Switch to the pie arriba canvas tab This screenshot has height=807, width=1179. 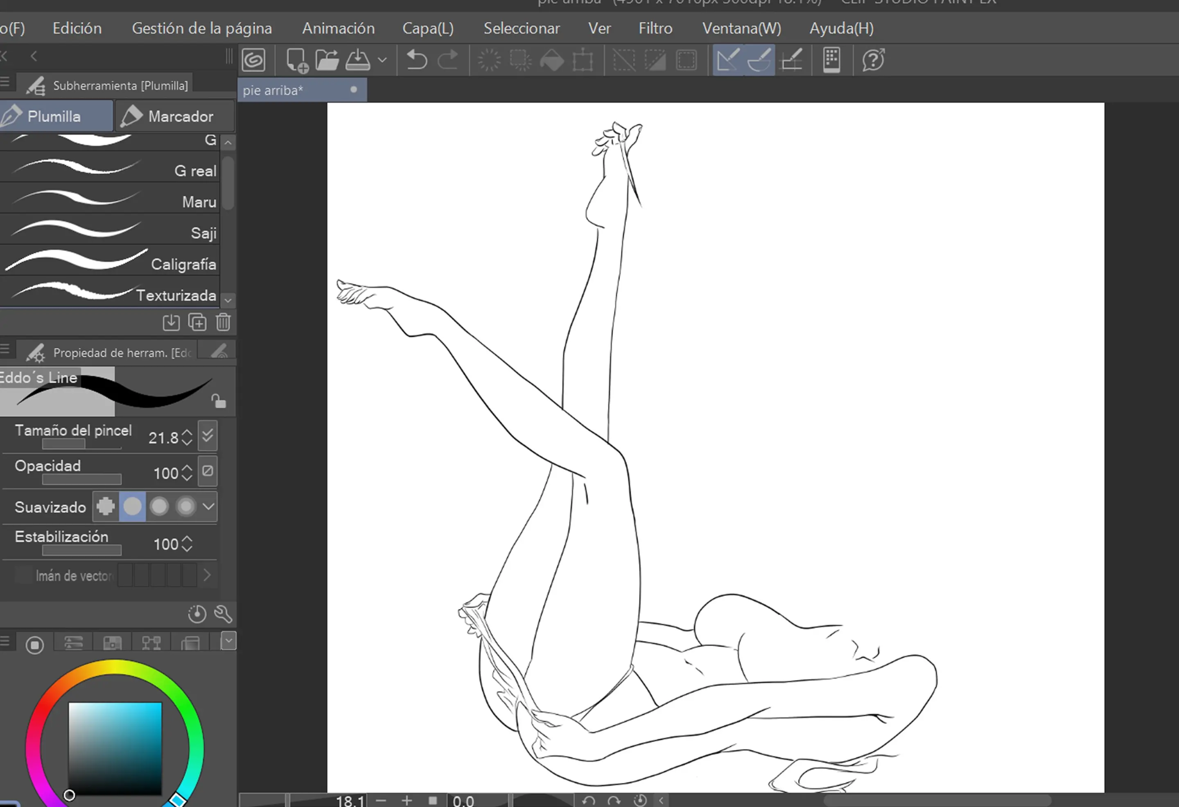tap(302, 90)
